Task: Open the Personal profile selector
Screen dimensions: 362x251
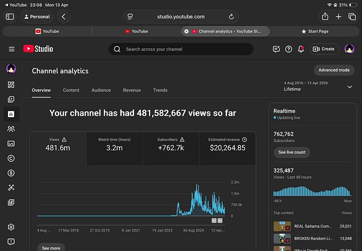Action: pos(37,17)
